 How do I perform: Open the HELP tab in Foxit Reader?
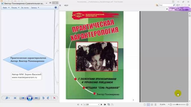click(66, 5)
